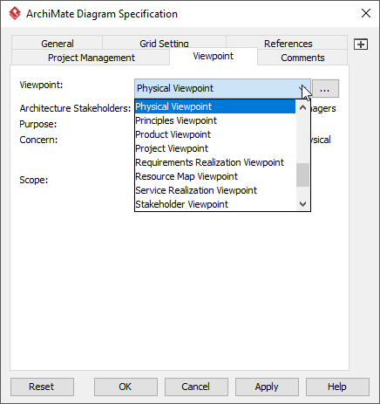
Task: Click the ellipsis button next to Viewpoint combo
Action: tap(325, 89)
